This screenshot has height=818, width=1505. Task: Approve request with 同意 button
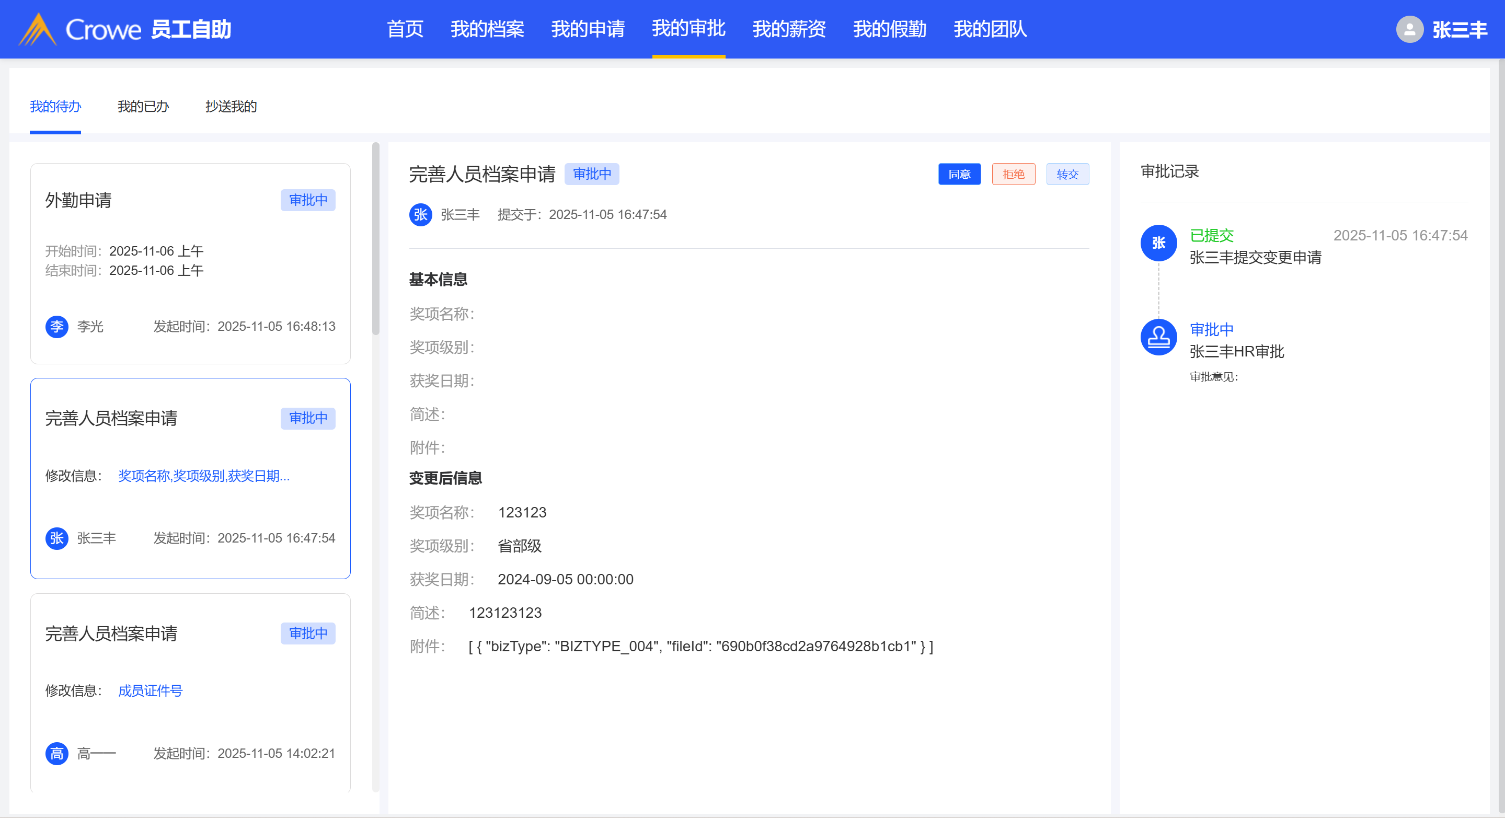[959, 174]
